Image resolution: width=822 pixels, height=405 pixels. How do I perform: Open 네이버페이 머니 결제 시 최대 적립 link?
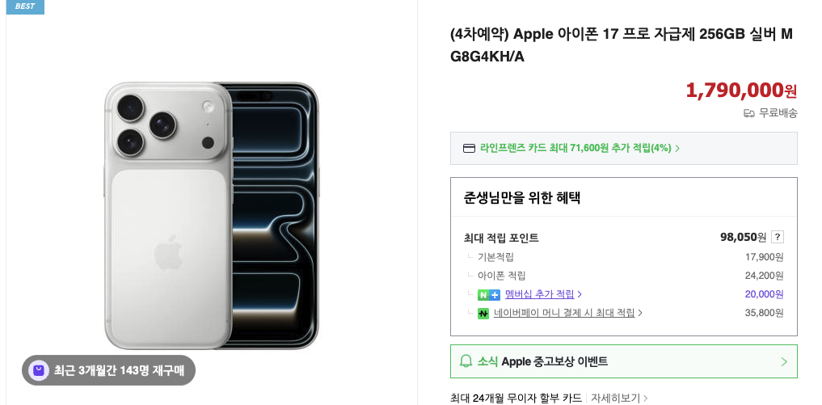point(563,313)
